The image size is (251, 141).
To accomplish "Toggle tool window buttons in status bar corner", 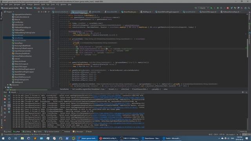I will 2,134.
